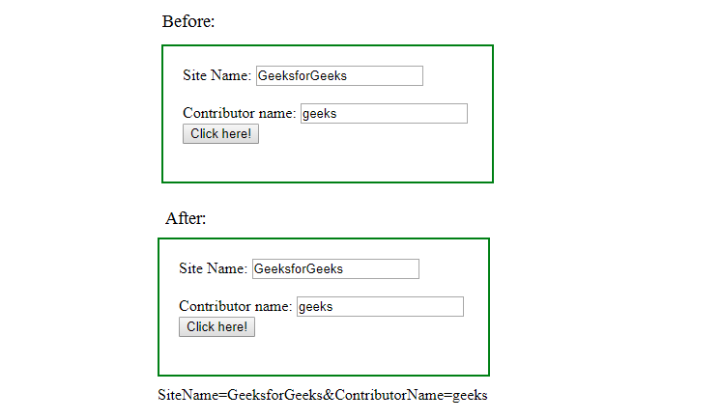Image resolution: width=721 pixels, height=420 pixels.
Task: Click the 'Before:' heading text
Action: [188, 21]
